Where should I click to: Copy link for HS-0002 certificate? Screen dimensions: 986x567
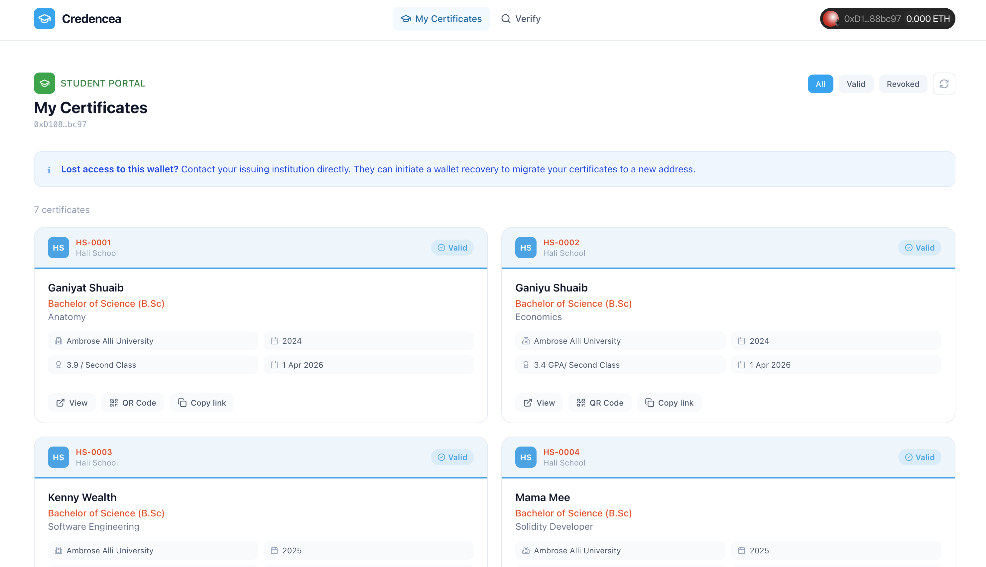coord(669,403)
